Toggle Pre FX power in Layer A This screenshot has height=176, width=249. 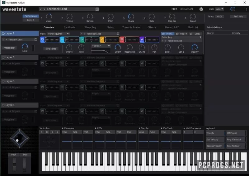163,34
